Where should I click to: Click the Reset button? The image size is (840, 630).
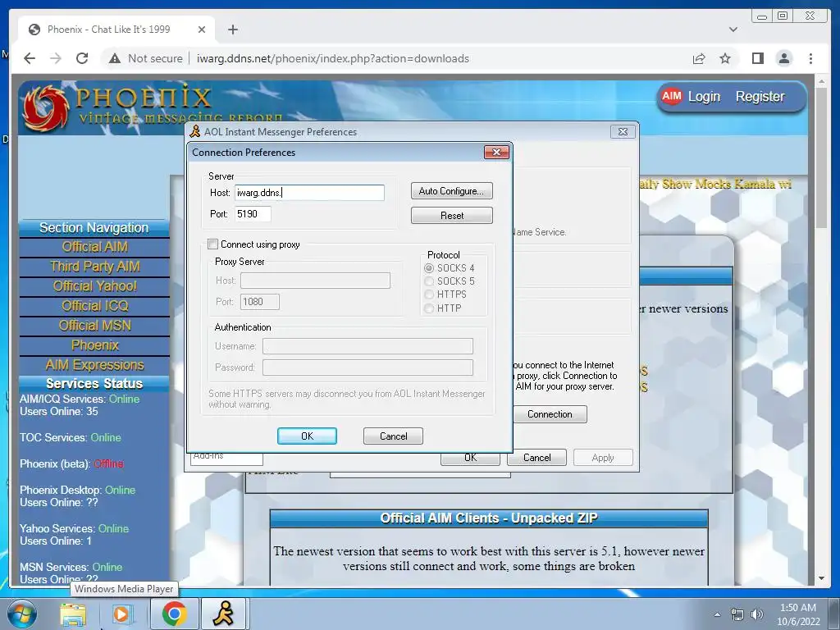(x=452, y=216)
